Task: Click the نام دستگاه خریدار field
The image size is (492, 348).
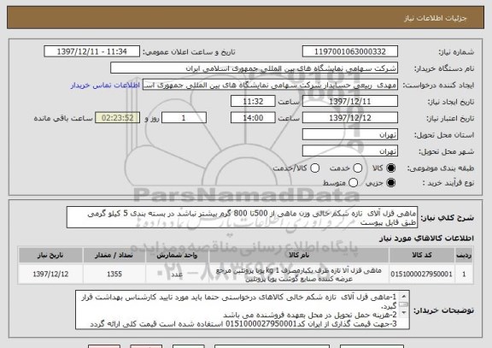Action: pos(255,68)
